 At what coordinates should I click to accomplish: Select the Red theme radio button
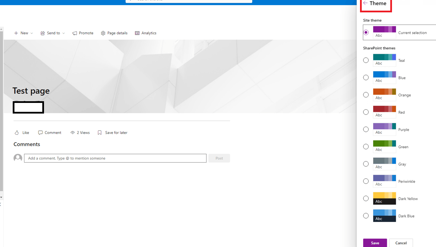tap(366, 112)
